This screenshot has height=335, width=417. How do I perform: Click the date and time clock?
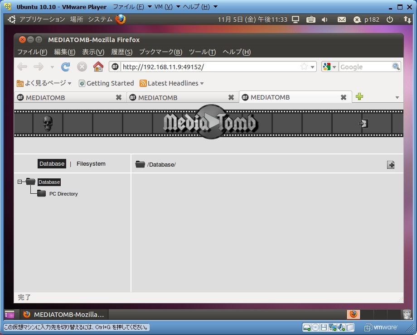tap(252, 19)
